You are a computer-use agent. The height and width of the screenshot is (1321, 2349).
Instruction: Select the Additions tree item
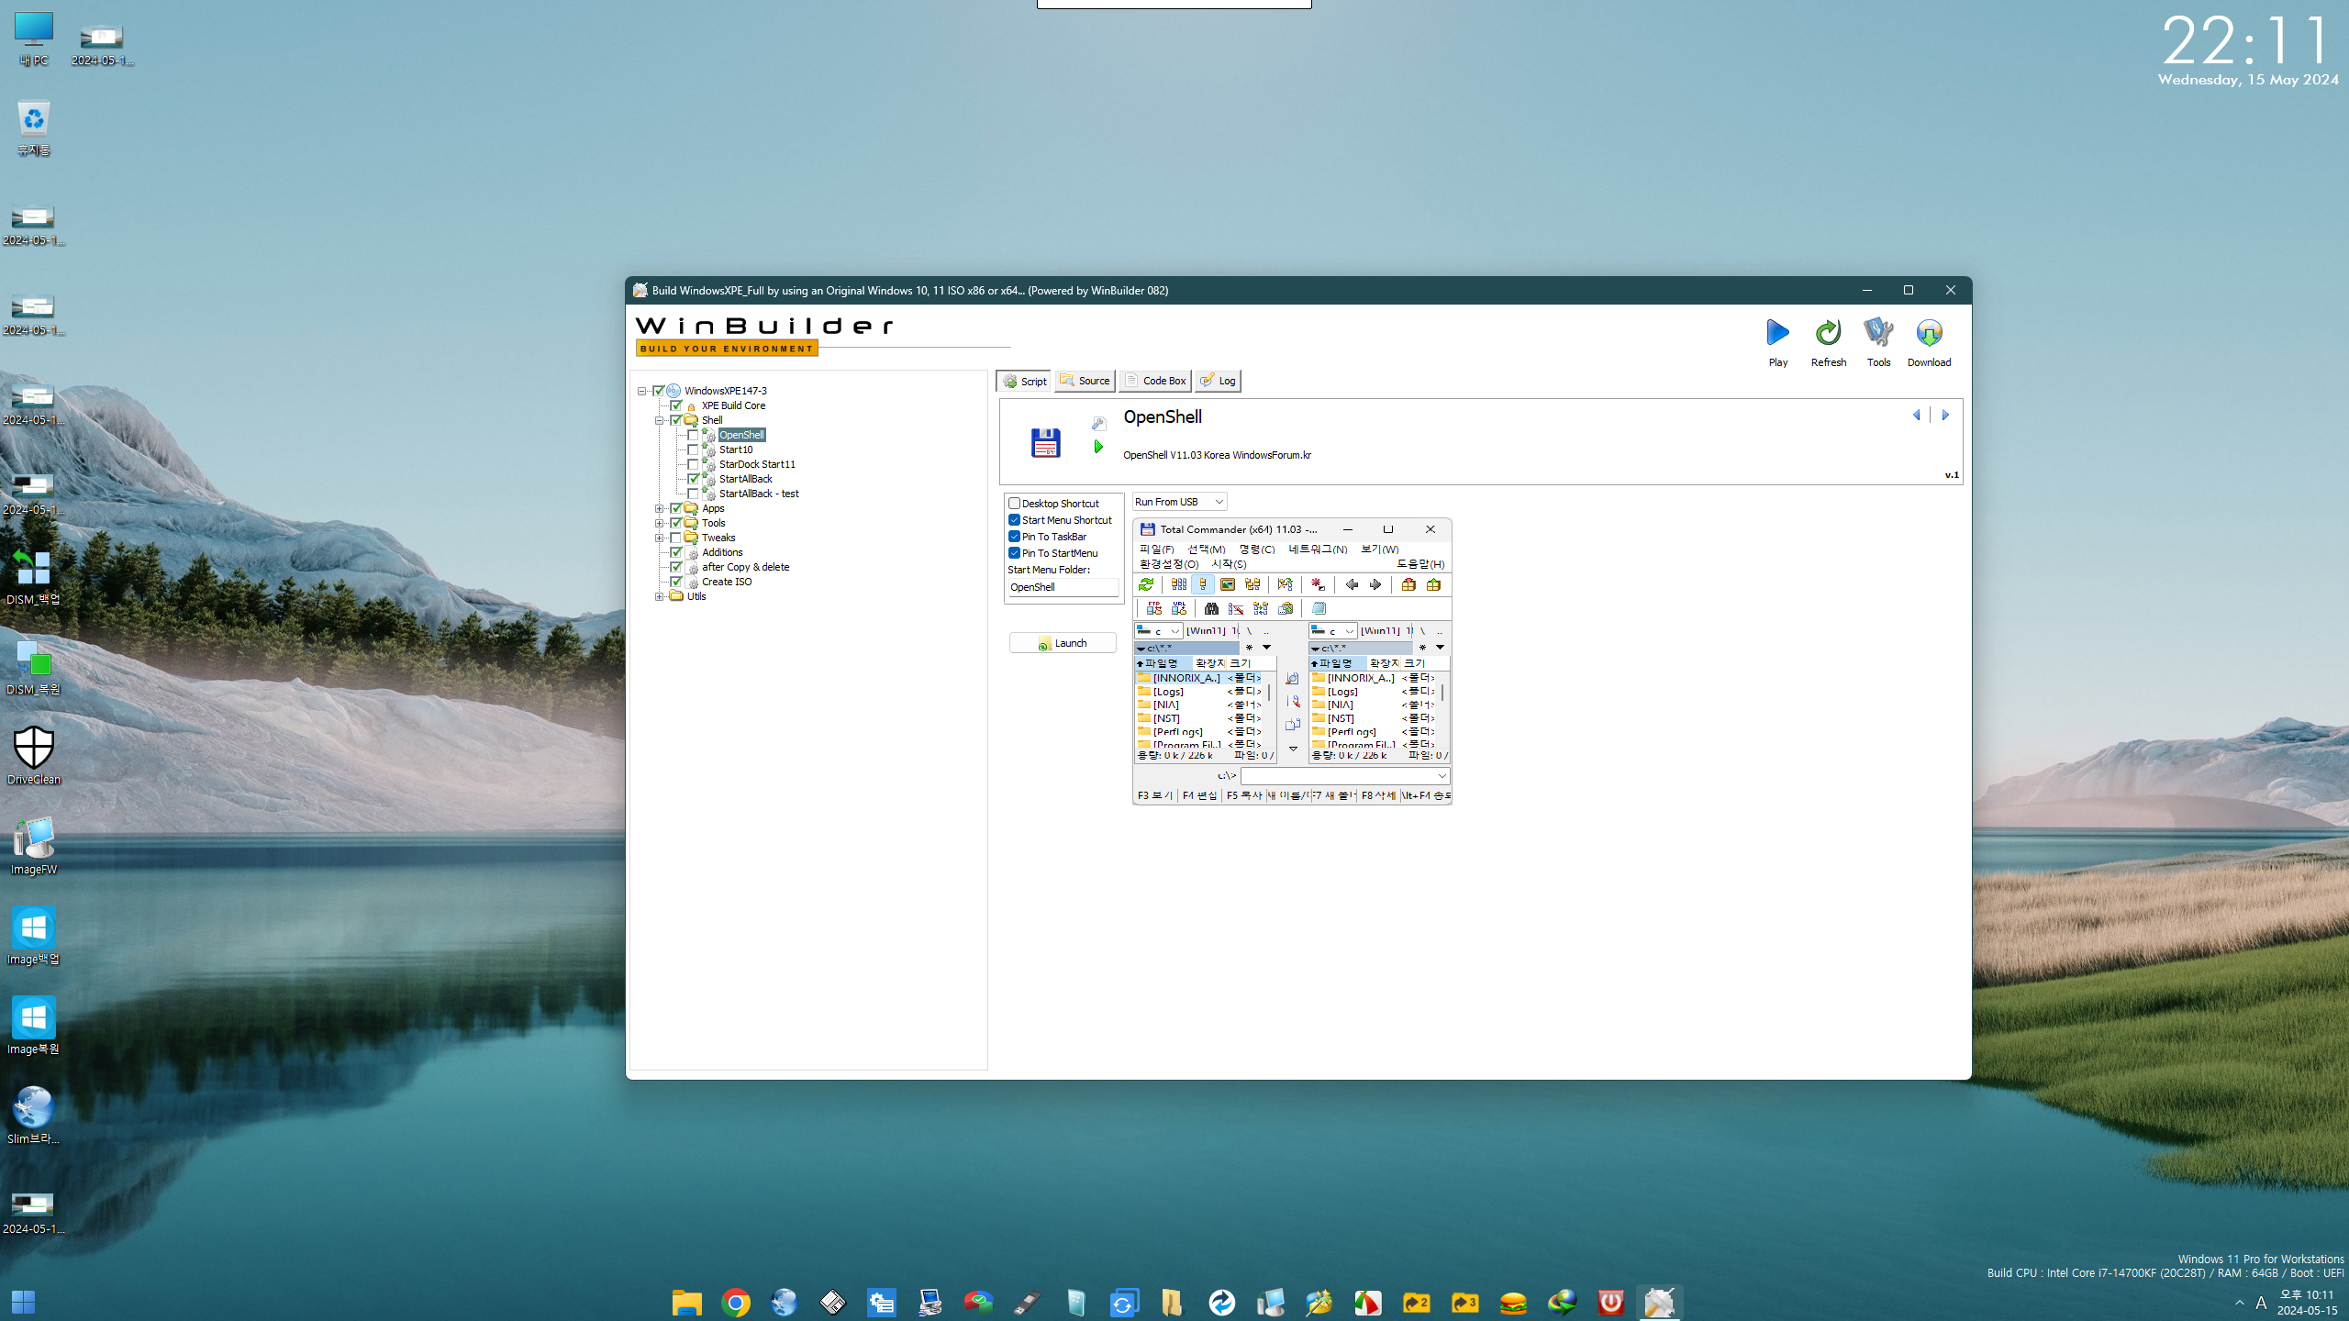point(722,552)
